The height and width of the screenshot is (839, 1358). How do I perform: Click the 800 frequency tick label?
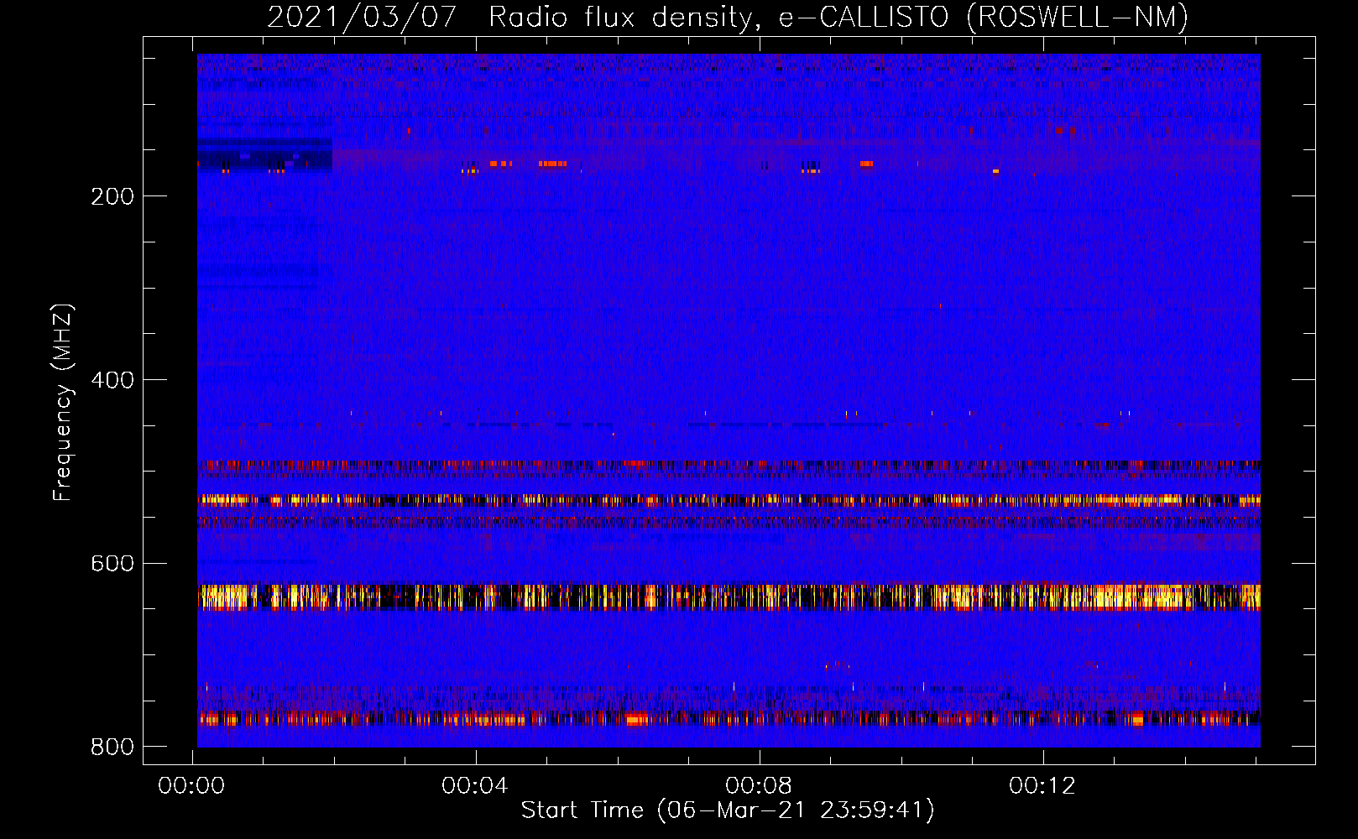[112, 747]
